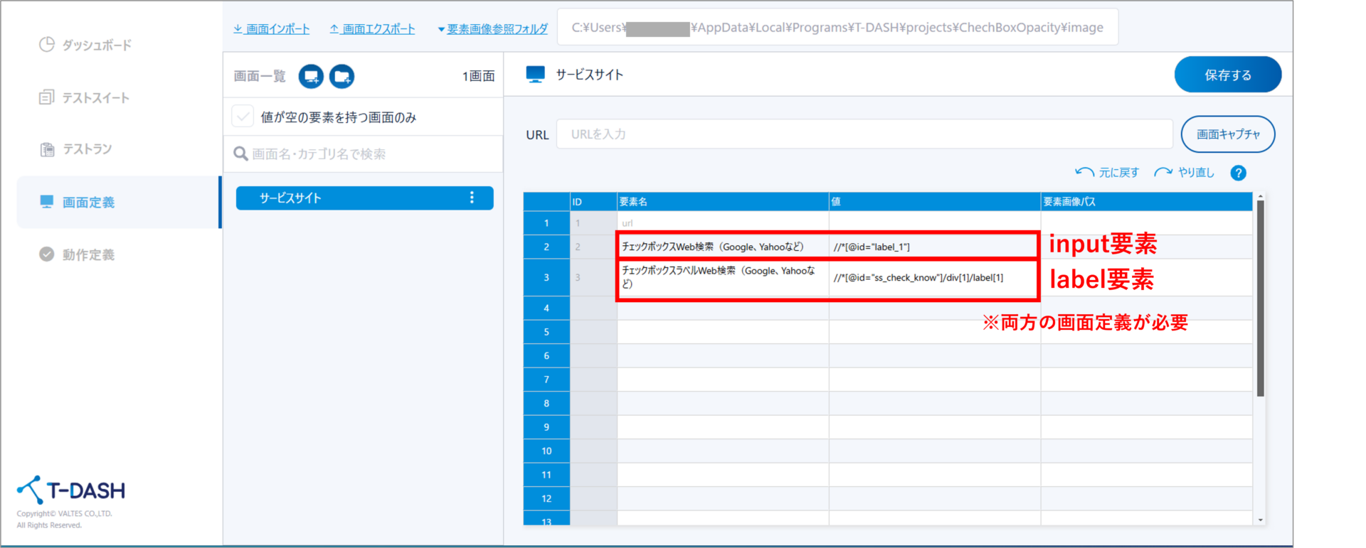Click the search magnifier icon
Viewport: 1366px width, 548px height.
pyautogui.click(x=241, y=154)
